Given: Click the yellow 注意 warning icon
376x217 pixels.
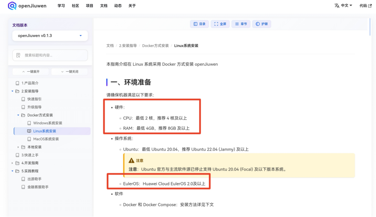Looking at the screenshot, I should pyautogui.click(x=131, y=160).
